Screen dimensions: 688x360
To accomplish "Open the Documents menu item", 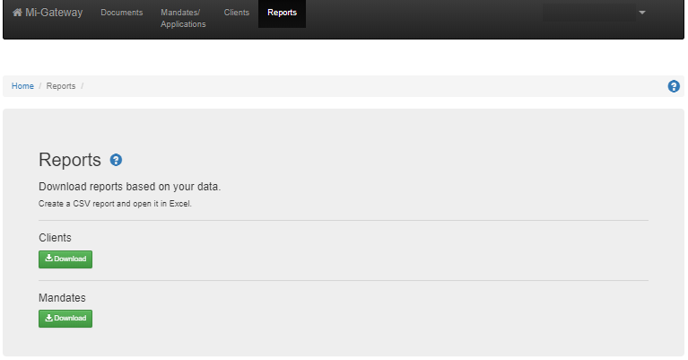I will [x=121, y=13].
